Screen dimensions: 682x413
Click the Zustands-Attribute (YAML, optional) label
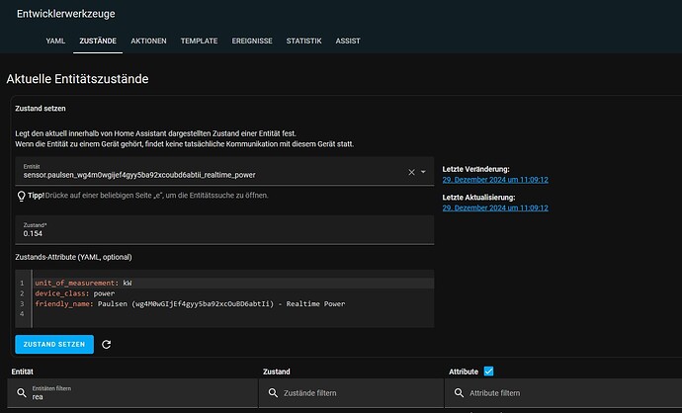(x=73, y=257)
